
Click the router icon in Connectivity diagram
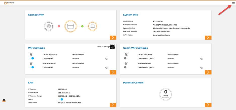71,26
